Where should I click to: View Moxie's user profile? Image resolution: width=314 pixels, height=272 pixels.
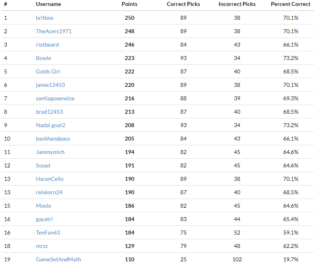point(43,206)
